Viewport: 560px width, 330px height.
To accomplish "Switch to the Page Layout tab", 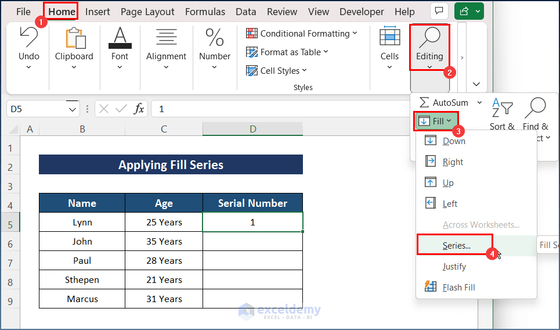I will 147,12.
